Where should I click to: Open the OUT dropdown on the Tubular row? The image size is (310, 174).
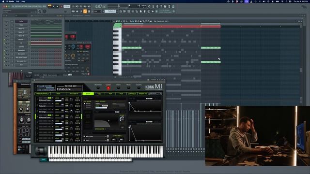point(77,106)
